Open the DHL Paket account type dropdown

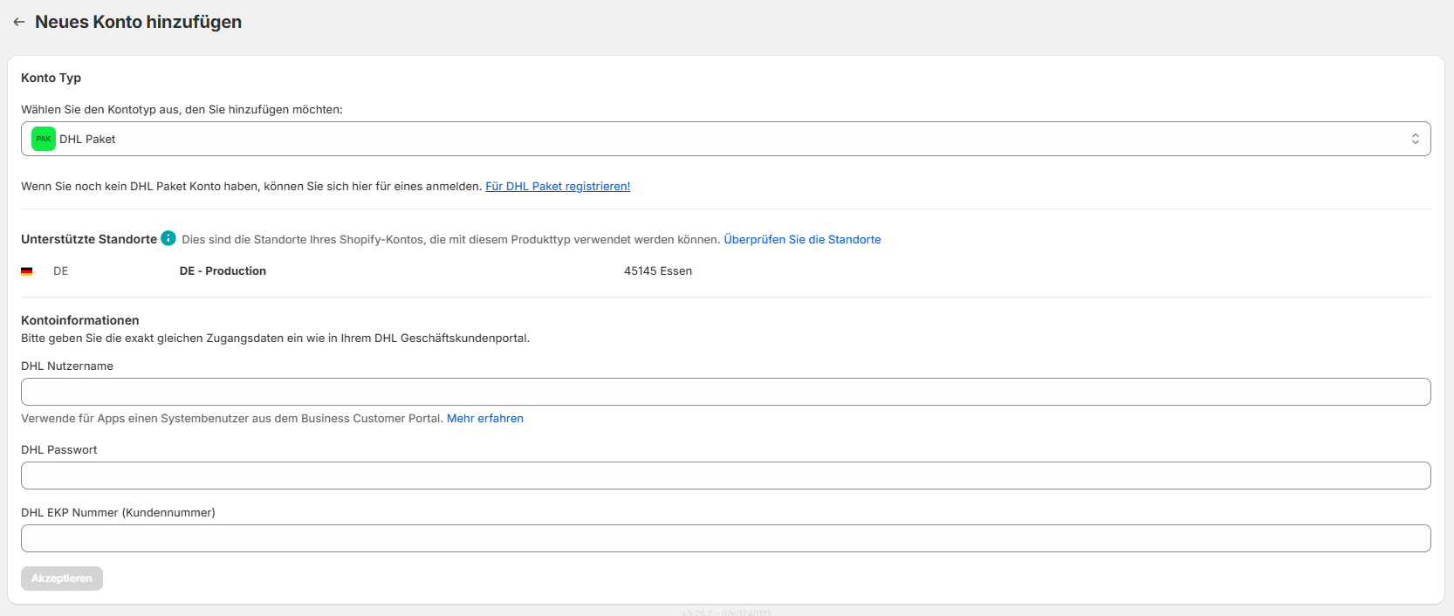725,139
